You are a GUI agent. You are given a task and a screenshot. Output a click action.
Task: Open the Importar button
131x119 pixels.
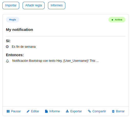(x=11, y=5)
